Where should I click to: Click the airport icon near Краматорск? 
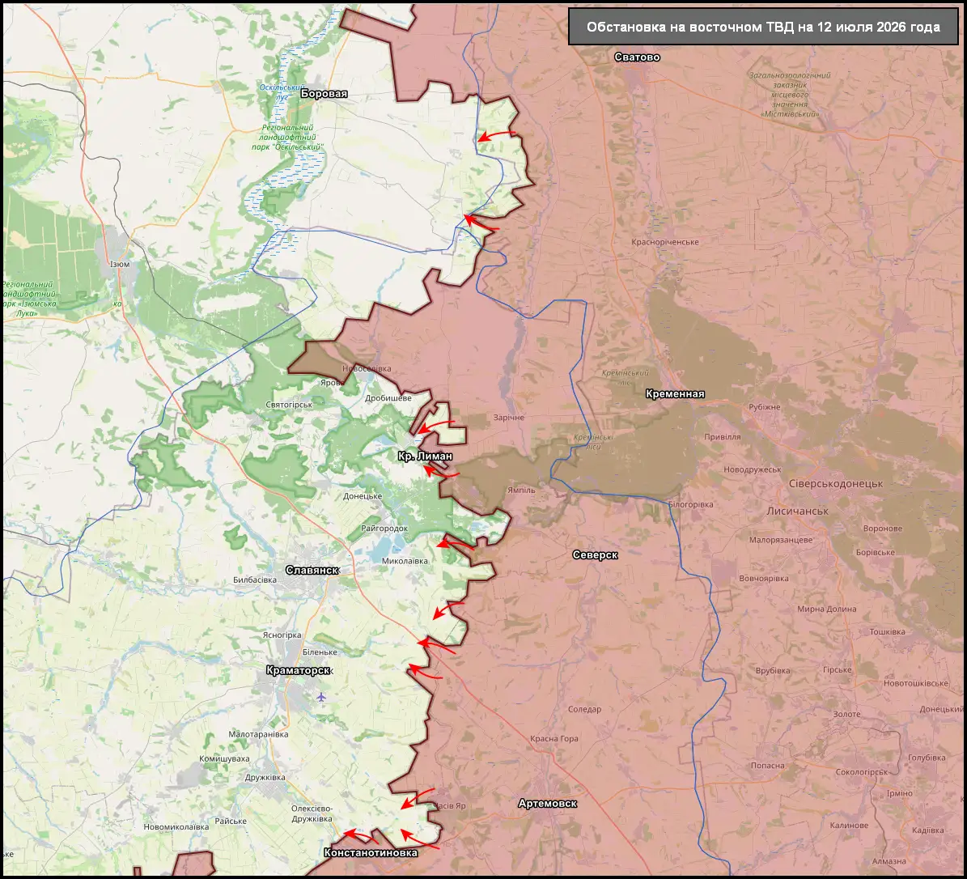pyautogui.click(x=320, y=697)
